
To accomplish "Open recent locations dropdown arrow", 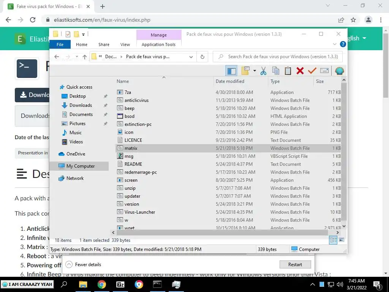I will (77, 57).
